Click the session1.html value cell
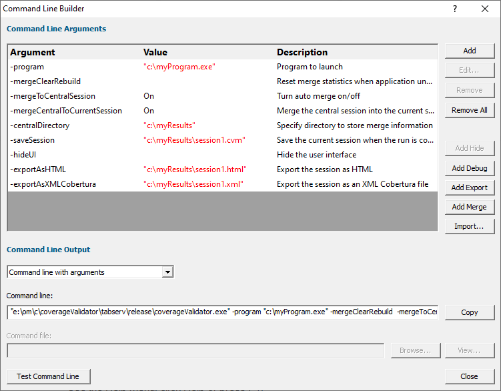The width and height of the screenshot is (501, 391). [x=195, y=169]
